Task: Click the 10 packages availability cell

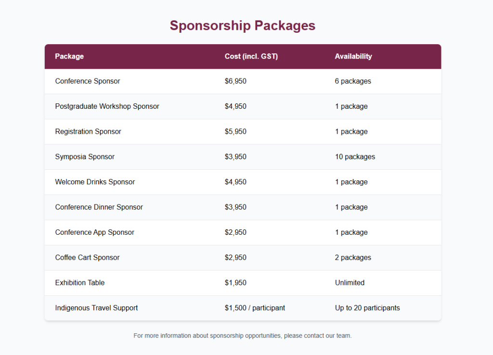Action: [x=355, y=157]
